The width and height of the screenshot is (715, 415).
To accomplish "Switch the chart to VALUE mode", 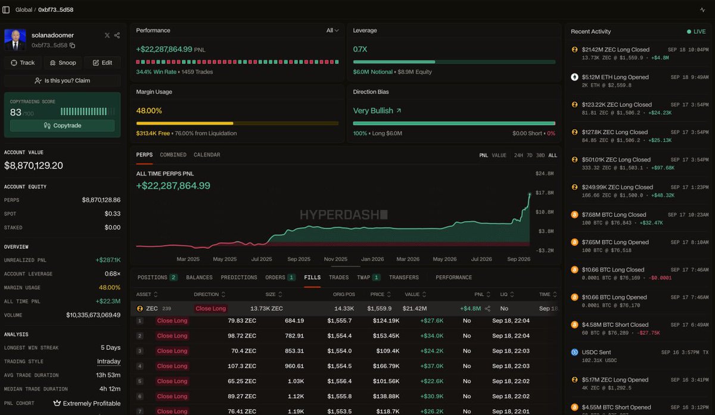I will coord(499,155).
